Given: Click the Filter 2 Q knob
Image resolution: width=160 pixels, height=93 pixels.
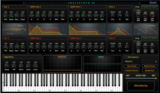Looking at the screenshot, I should 120,46.
